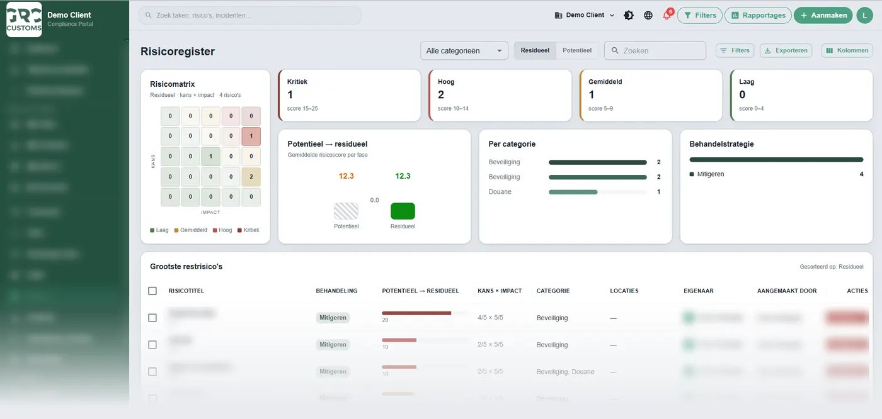This screenshot has height=419, width=882.
Task: Open the Laag summary card
Action: [801, 95]
